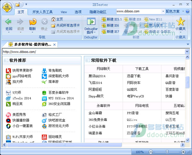Click the 奇兔刷机 rabbit icon

click(44, 71)
